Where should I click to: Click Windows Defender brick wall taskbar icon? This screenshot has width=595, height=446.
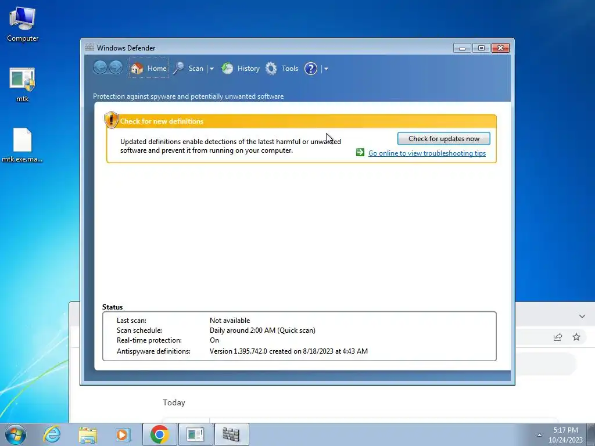[231, 434]
